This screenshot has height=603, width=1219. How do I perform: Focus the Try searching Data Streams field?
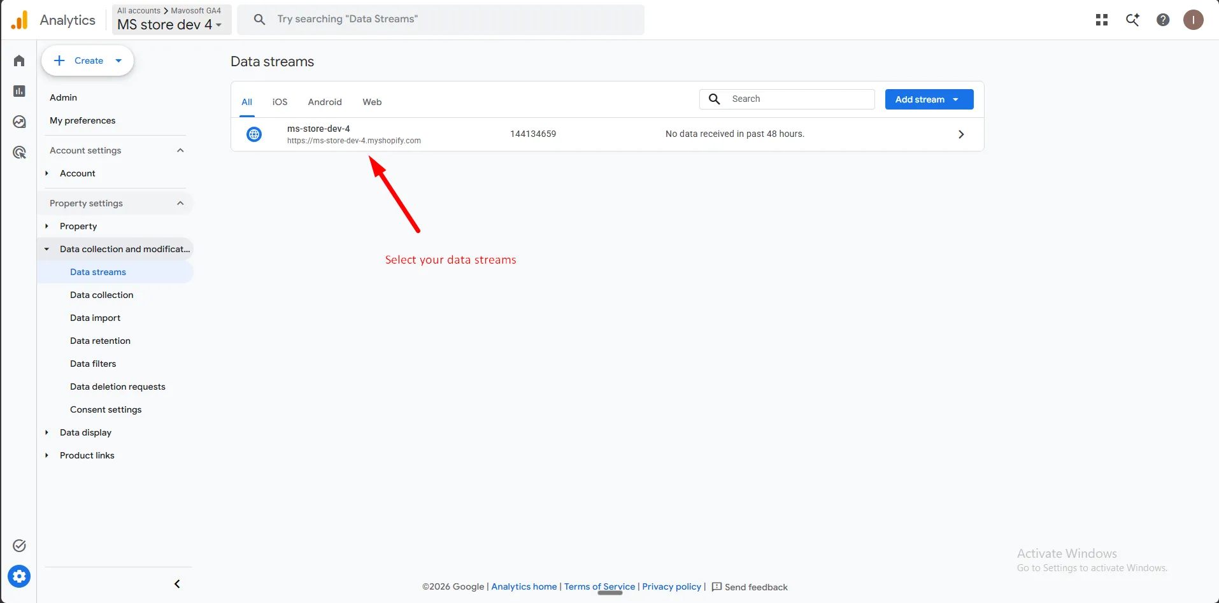[x=441, y=20]
